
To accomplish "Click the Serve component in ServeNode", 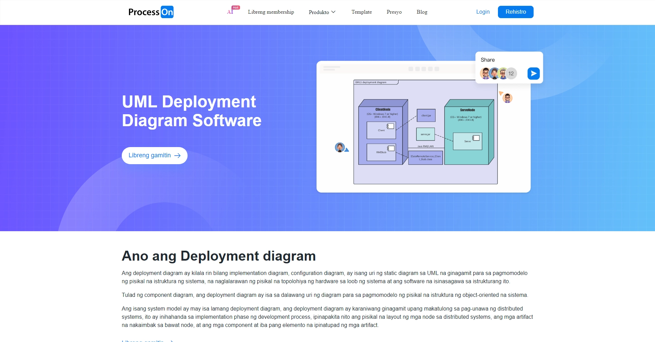I will tap(468, 141).
